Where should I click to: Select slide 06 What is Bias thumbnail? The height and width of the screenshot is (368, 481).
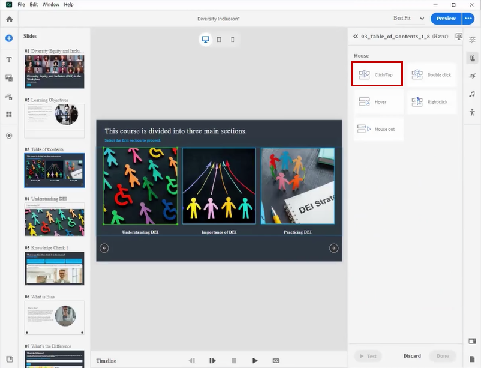tap(55, 318)
